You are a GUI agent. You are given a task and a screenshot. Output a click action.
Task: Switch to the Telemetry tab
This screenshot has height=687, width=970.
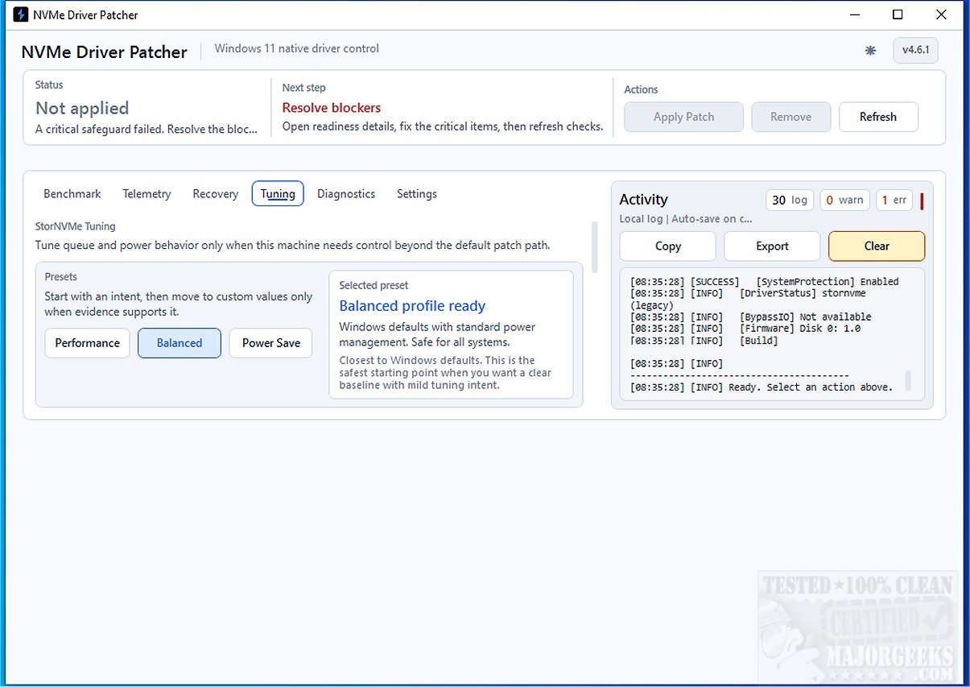tap(147, 193)
